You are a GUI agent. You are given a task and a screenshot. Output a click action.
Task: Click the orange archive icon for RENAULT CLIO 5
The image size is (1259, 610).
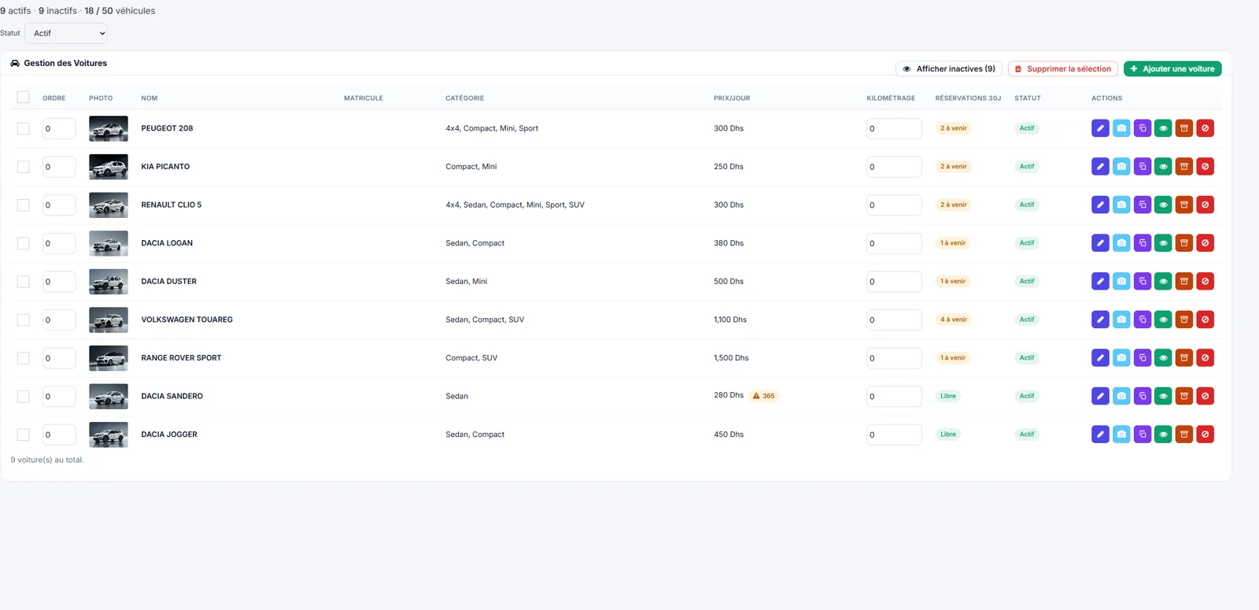click(x=1184, y=205)
